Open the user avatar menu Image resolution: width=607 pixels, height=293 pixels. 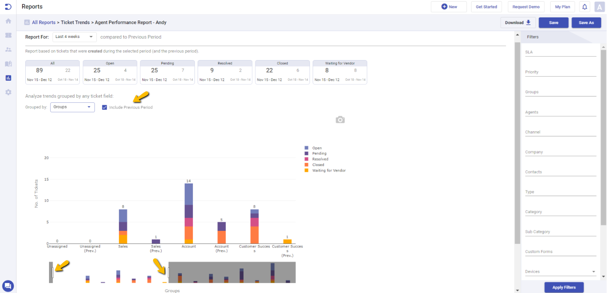coord(599,7)
